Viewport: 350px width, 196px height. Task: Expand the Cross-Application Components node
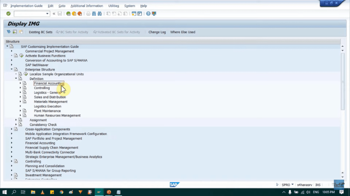(12, 129)
